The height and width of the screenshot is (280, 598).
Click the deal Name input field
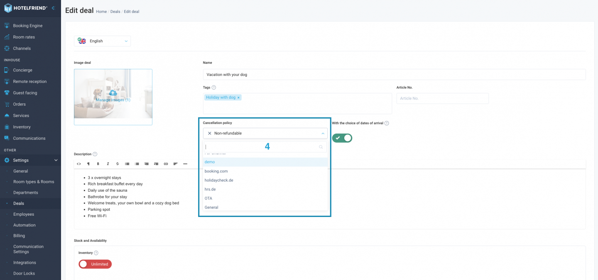[394, 75]
